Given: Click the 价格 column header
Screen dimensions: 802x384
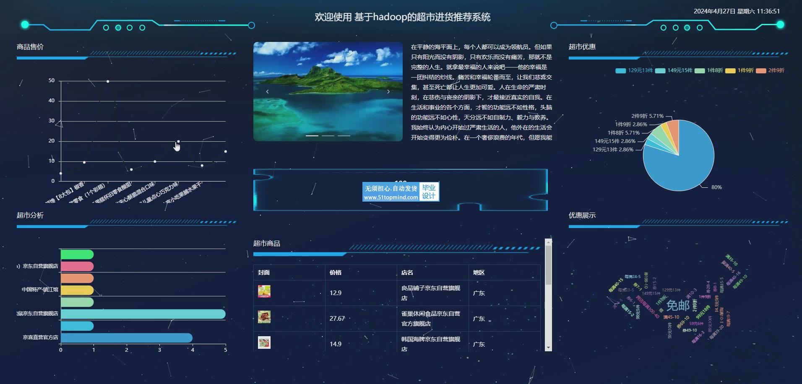Looking at the screenshot, I should tap(336, 272).
